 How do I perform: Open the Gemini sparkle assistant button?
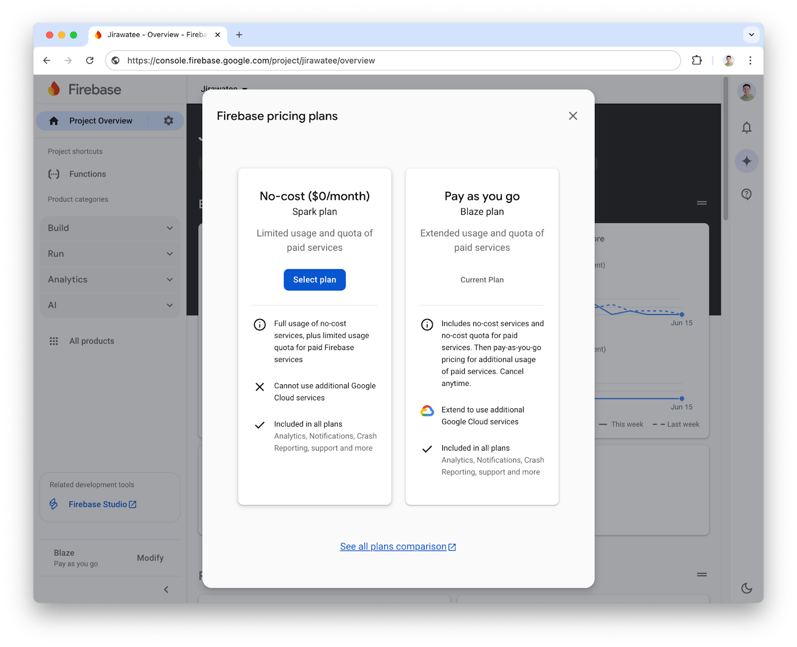[x=746, y=161]
